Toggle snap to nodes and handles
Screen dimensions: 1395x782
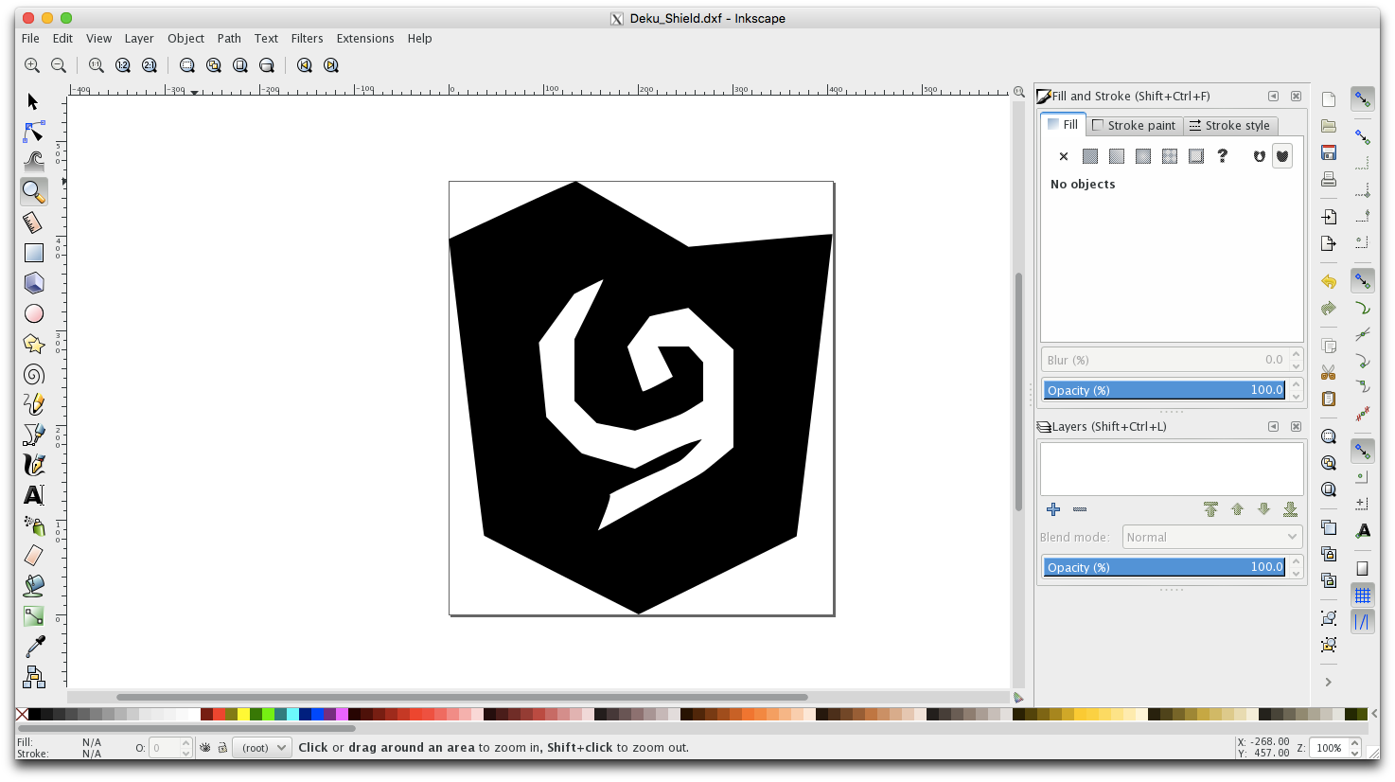click(x=1363, y=281)
